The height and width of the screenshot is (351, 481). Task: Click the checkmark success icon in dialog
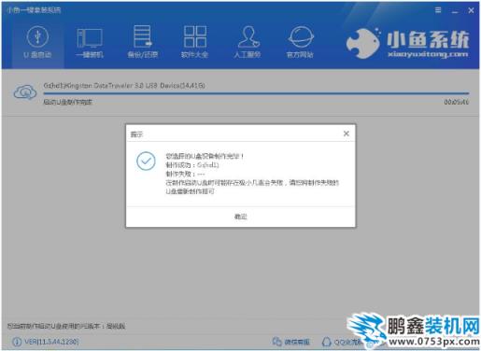pyautogui.click(x=146, y=161)
